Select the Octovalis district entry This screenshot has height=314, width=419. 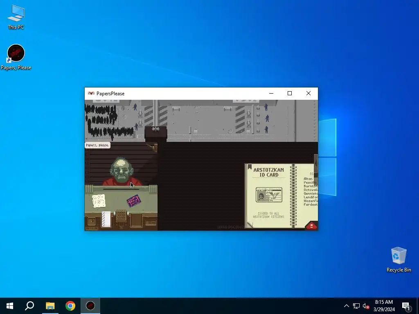coord(311,190)
